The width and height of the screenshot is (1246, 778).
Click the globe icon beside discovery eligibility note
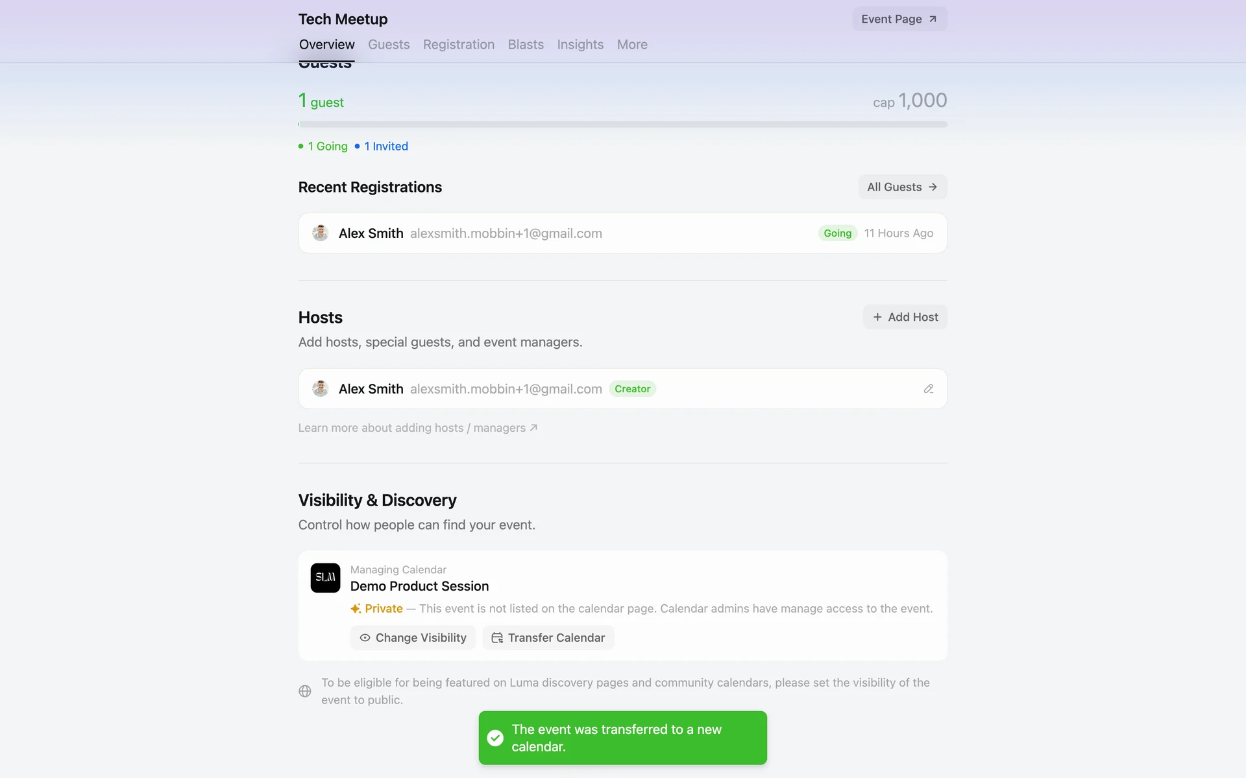pyautogui.click(x=305, y=691)
